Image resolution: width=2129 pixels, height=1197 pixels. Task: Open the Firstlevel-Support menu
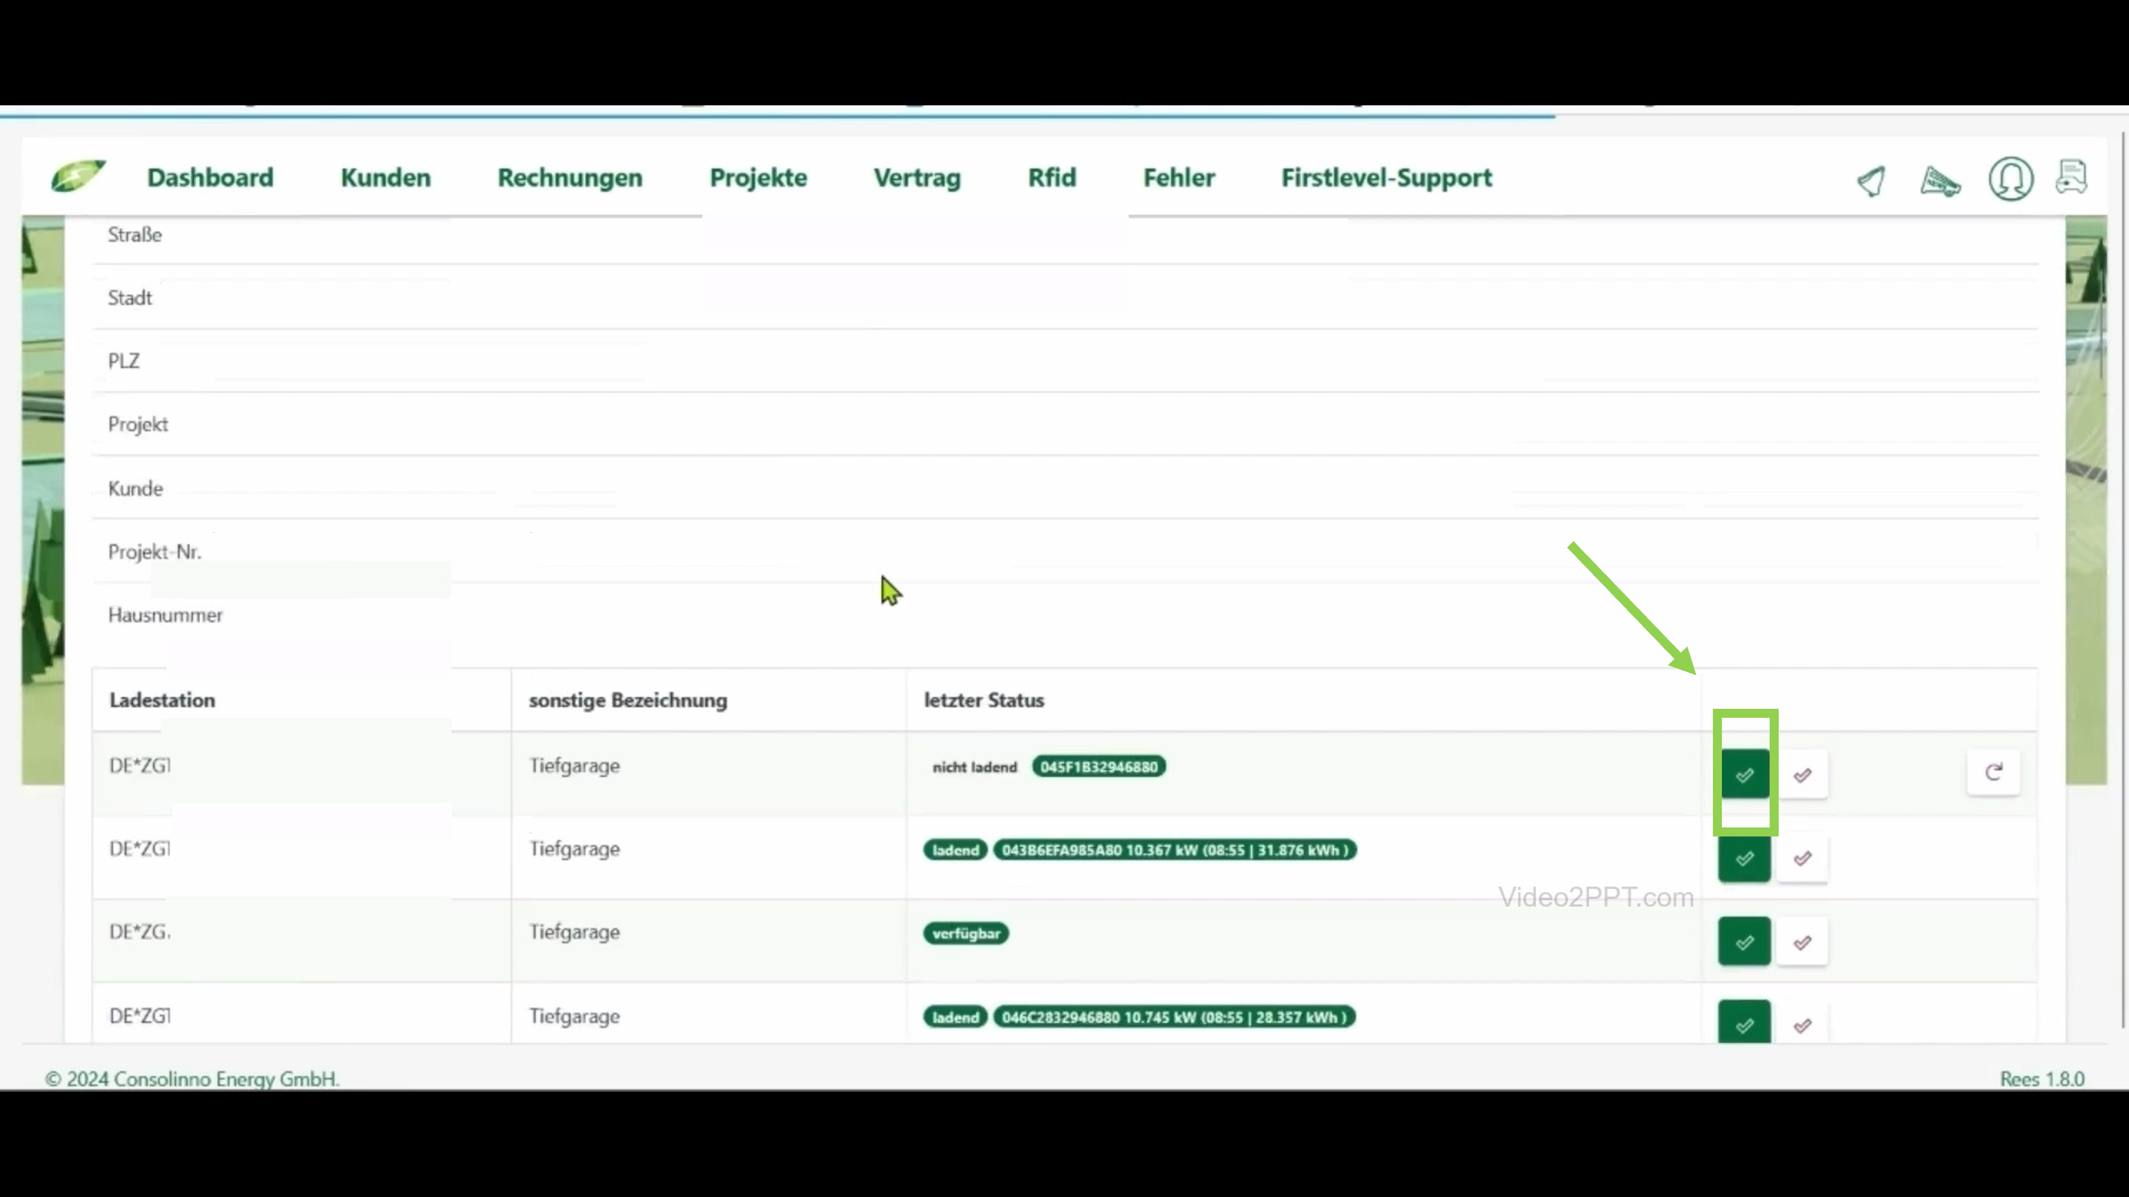coord(1386,177)
